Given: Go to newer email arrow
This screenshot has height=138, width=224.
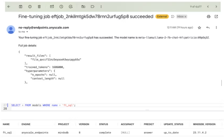Looking at the screenshot, I should 208,7.
